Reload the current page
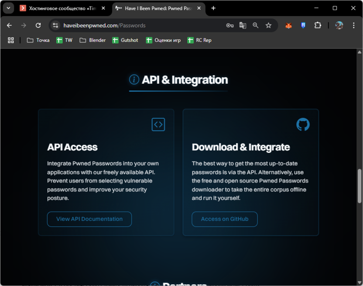The width and height of the screenshot is (363, 286). [38, 26]
